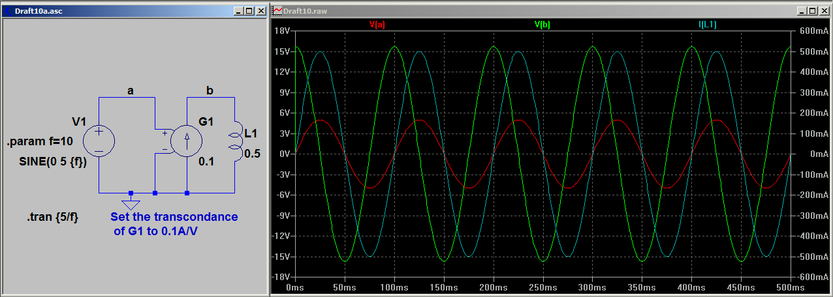Select the V(a) trace label

(x=377, y=25)
